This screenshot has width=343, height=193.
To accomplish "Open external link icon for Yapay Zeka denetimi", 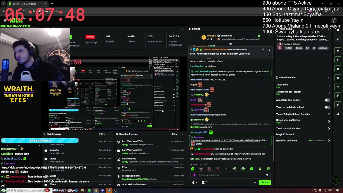I will click(329, 114).
